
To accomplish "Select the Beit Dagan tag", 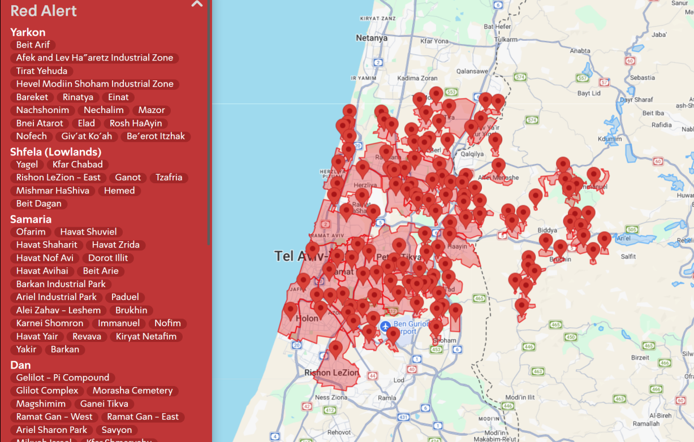I will tap(38, 203).
